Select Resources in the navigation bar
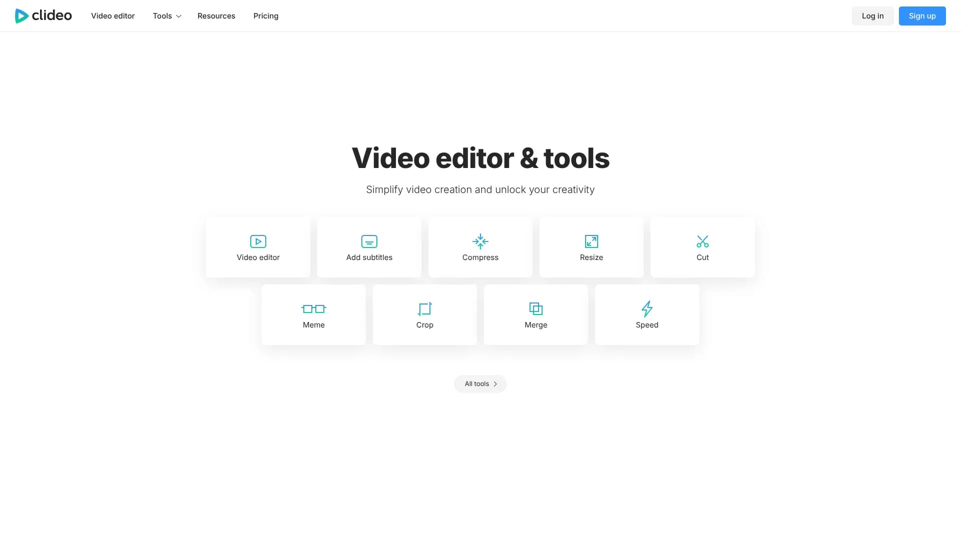The image size is (961, 540). [216, 15]
